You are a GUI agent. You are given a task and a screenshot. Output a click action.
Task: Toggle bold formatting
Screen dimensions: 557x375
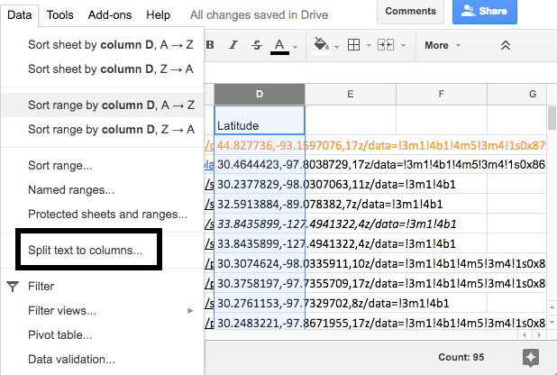210,45
